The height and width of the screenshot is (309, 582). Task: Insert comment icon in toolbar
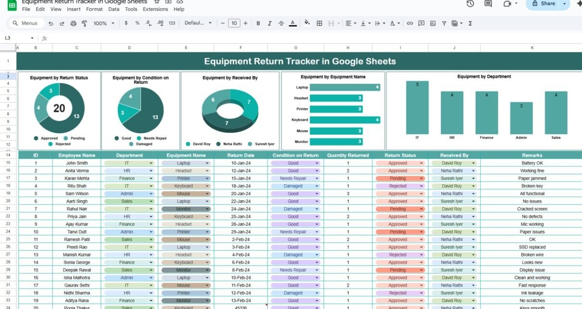pos(421,23)
